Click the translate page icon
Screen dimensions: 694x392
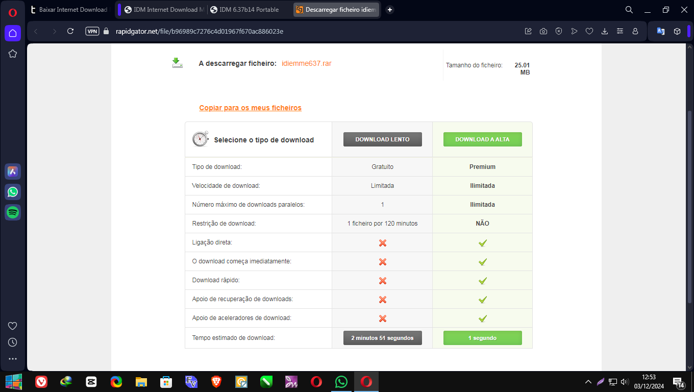pyautogui.click(x=660, y=31)
